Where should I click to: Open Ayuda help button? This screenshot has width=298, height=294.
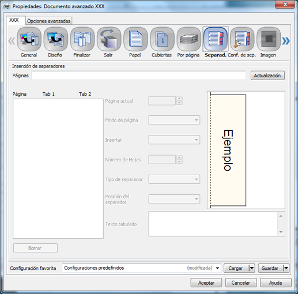click(276, 282)
